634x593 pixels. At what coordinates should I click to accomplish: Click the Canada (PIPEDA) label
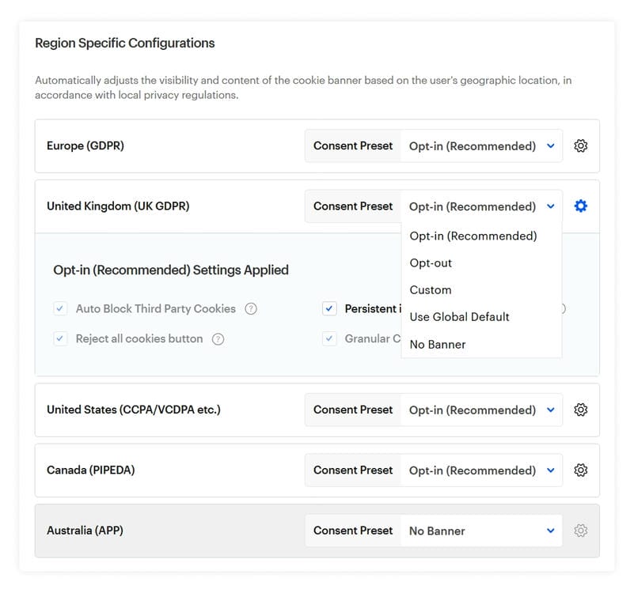click(x=90, y=470)
